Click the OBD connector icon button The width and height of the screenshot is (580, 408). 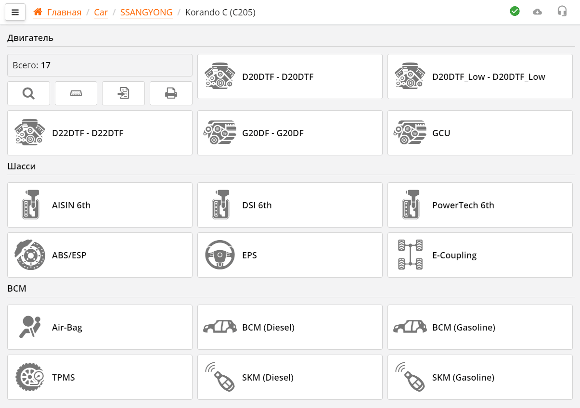pyautogui.click(x=76, y=93)
